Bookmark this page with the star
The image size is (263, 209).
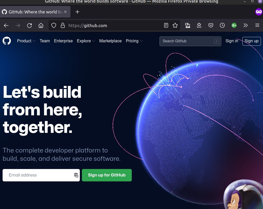coord(175,25)
